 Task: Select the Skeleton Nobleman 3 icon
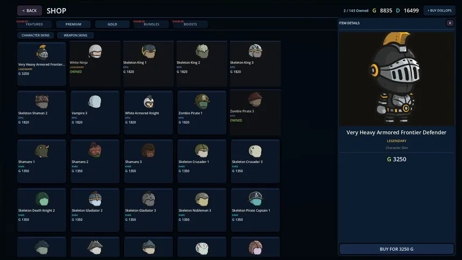click(x=202, y=199)
